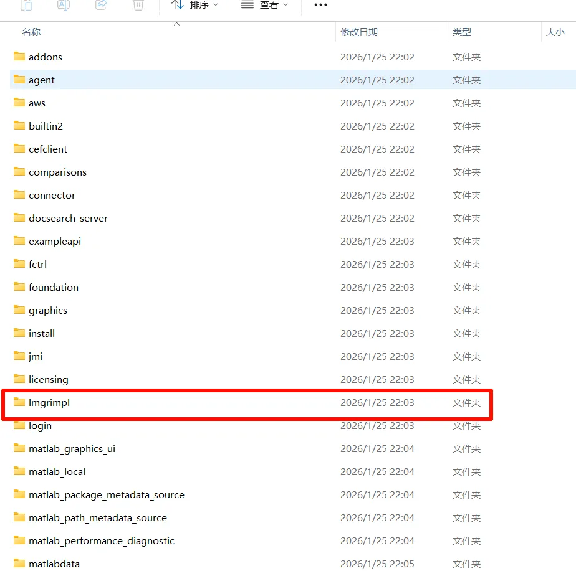
Task: Open the three-dots more options menu
Action: click(x=320, y=5)
